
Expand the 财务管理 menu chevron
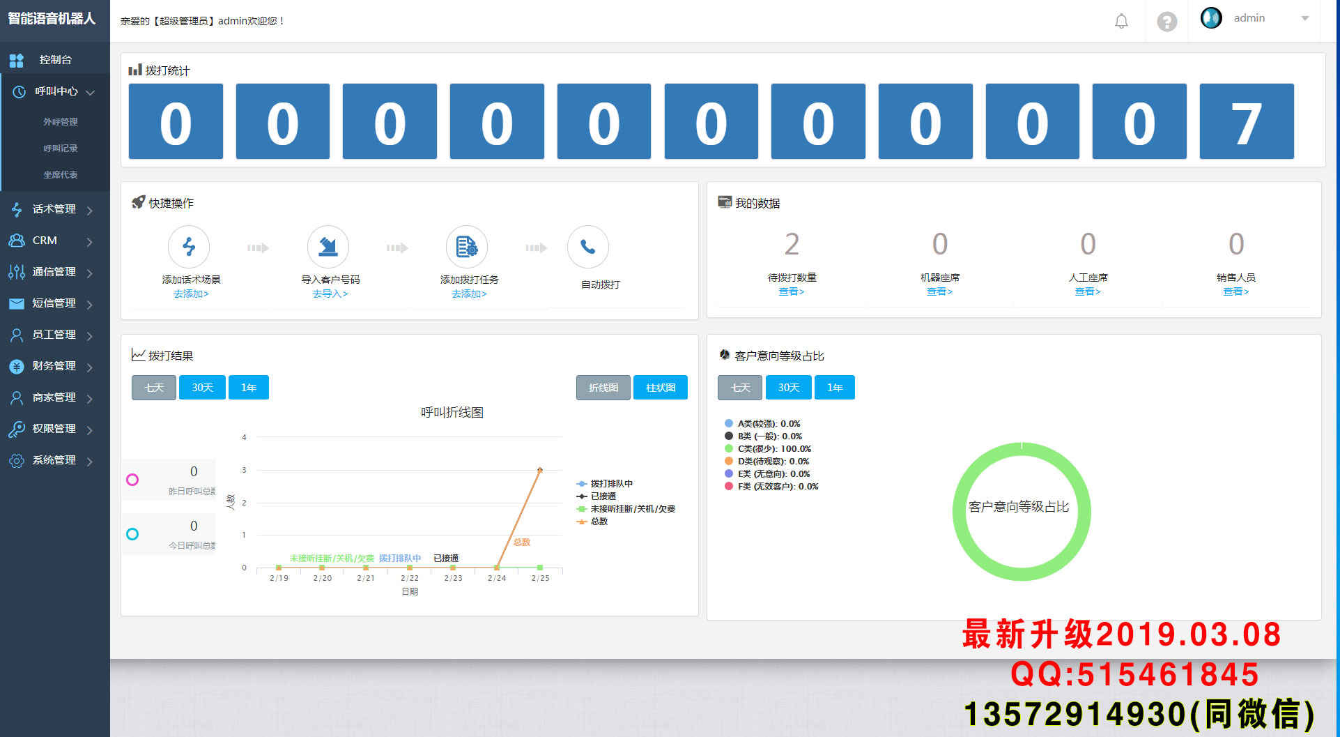coord(90,367)
